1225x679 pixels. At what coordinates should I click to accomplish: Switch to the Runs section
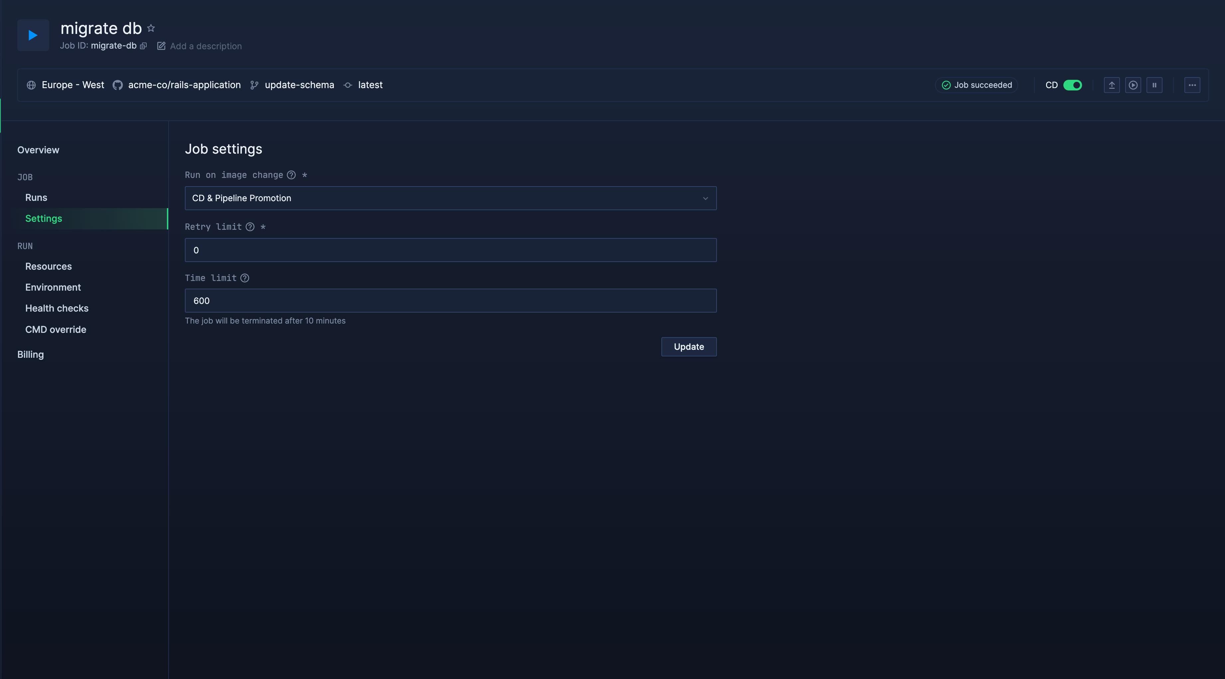pos(36,197)
